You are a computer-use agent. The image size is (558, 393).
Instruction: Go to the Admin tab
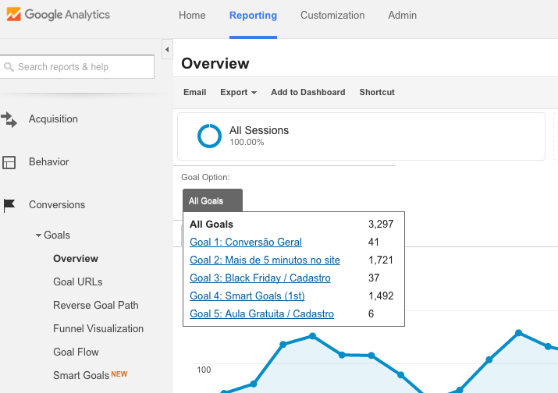tap(402, 16)
